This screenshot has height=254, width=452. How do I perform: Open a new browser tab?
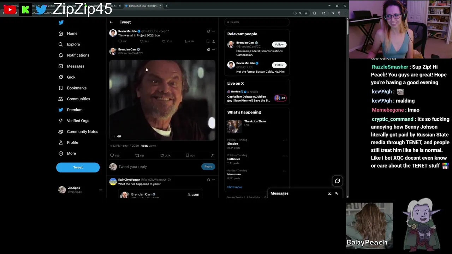(167, 6)
